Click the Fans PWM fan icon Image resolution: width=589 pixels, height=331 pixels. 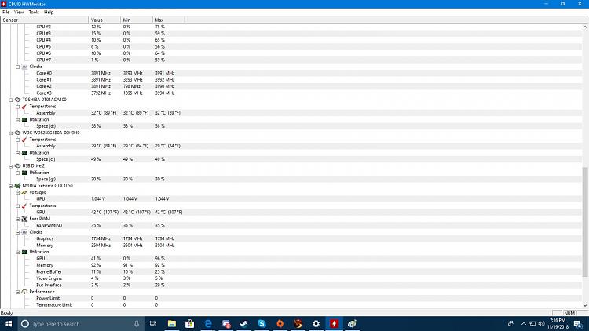24,219
